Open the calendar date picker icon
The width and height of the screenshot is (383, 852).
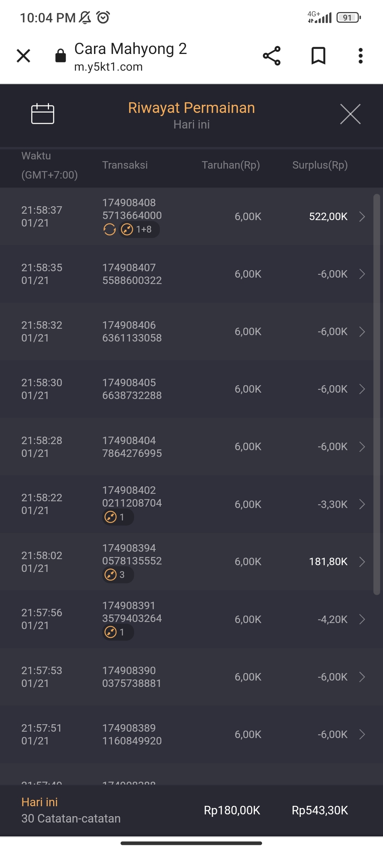(x=43, y=114)
